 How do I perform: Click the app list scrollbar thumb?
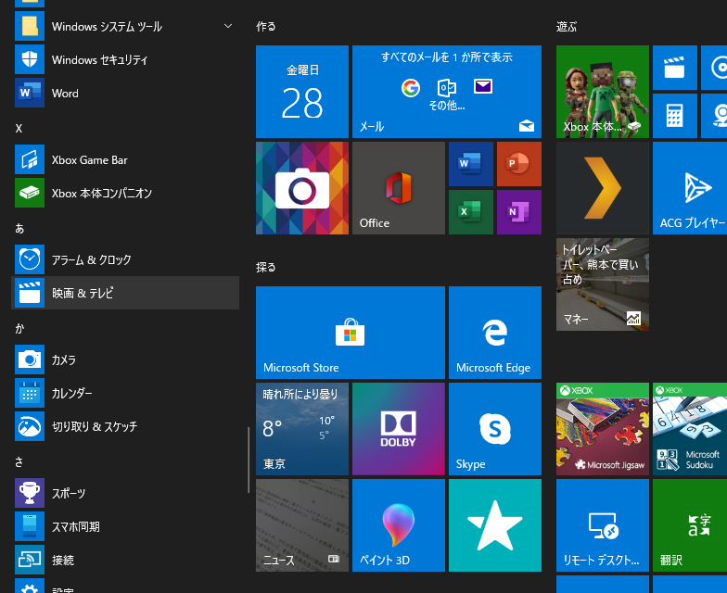(249, 460)
